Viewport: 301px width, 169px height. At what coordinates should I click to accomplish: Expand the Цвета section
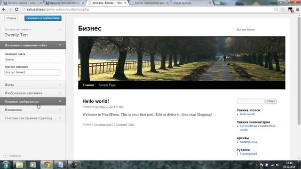(x=33, y=84)
